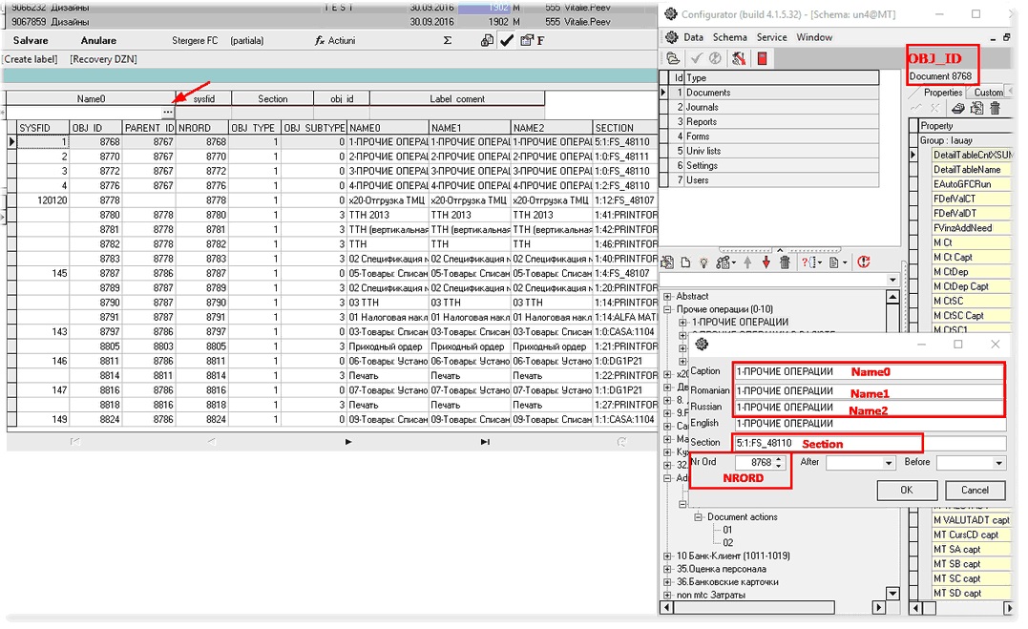The height and width of the screenshot is (629, 1028).
Task: Open the Window menu
Action: [x=814, y=37]
